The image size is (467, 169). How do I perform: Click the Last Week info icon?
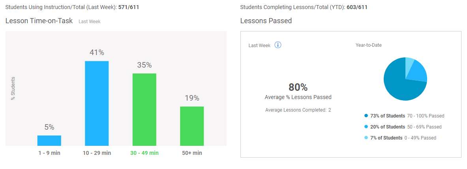[x=278, y=45]
